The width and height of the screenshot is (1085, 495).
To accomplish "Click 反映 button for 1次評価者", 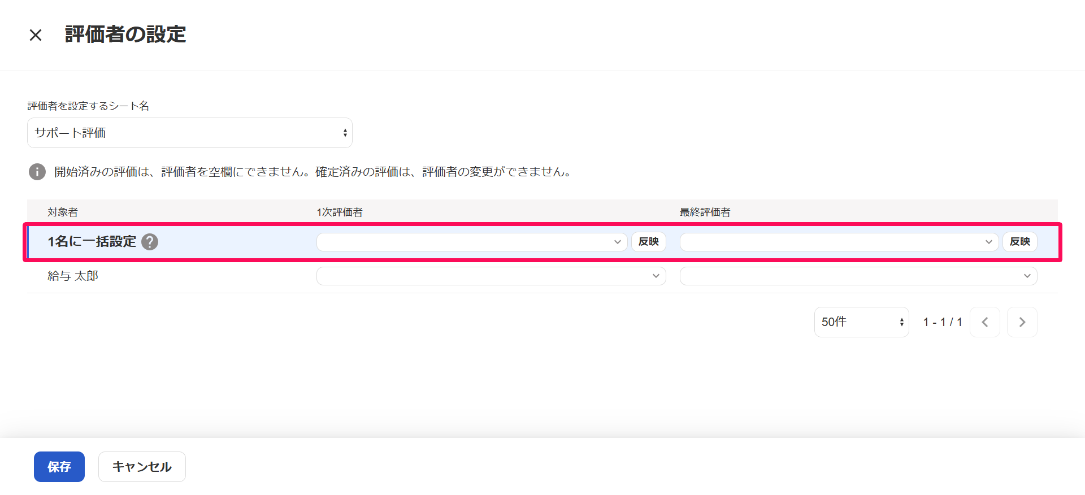I will (x=649, y=242).
